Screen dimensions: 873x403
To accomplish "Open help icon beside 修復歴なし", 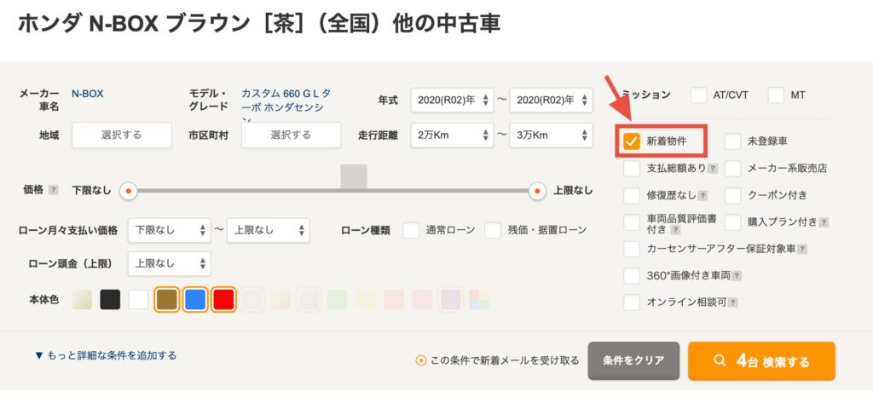I will (x=702, y=195).
